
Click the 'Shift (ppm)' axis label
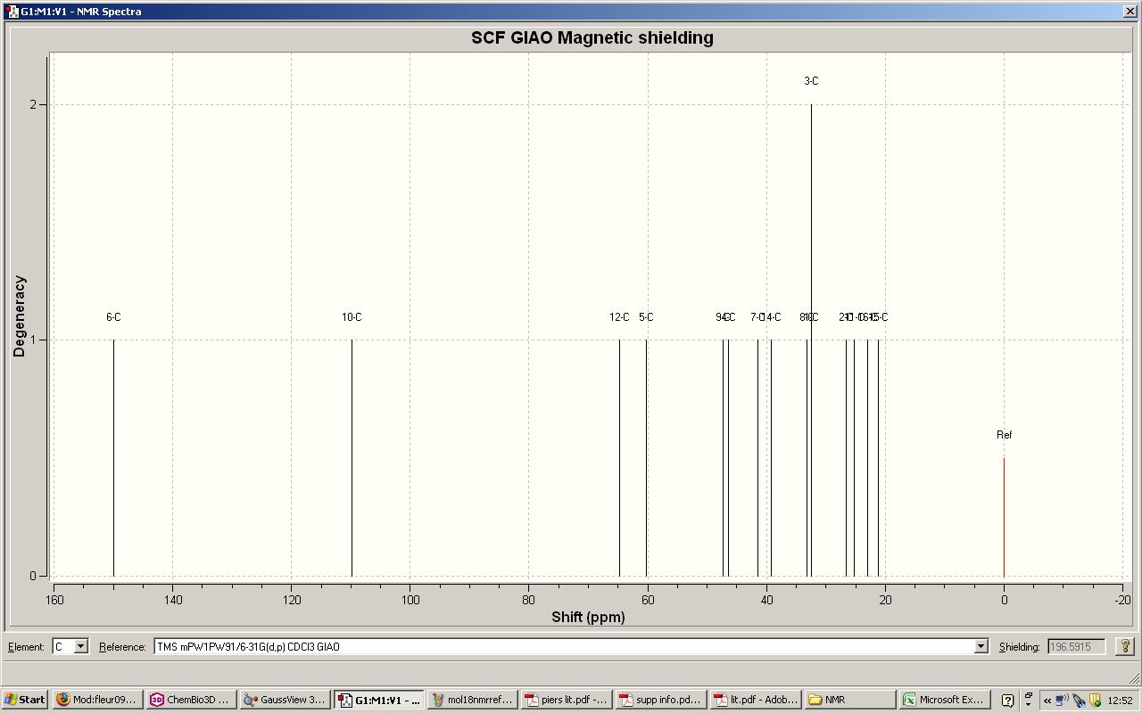[588, 617]
